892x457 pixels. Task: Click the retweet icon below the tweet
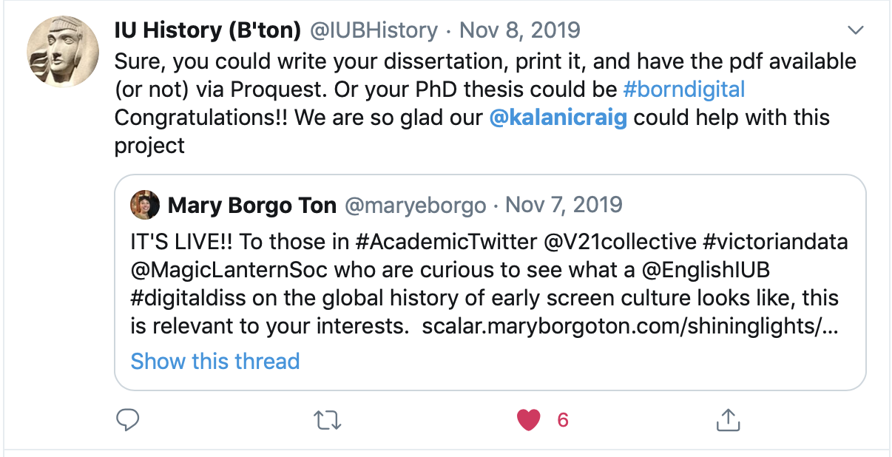pos(328,419)
